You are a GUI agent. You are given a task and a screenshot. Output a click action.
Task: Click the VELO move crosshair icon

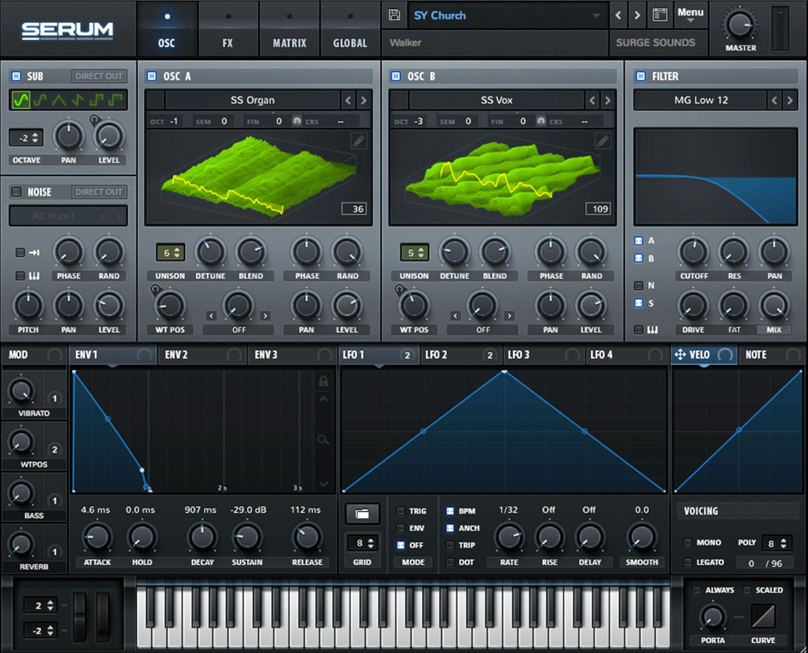(x=680, y=355)
